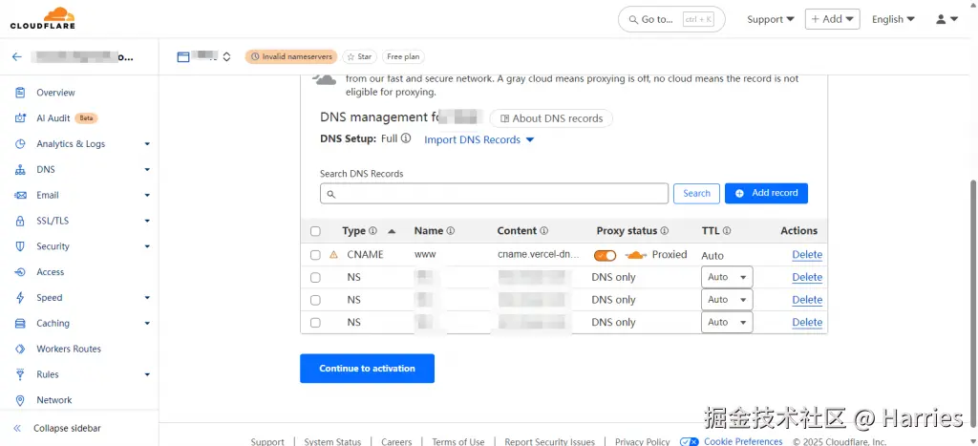Toggle the Proxied switch for www record
Screen dimensions: 978x446
[605, 255]
